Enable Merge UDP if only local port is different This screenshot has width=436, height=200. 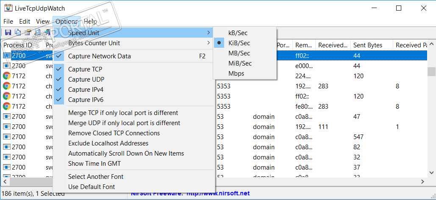point(134,123)
